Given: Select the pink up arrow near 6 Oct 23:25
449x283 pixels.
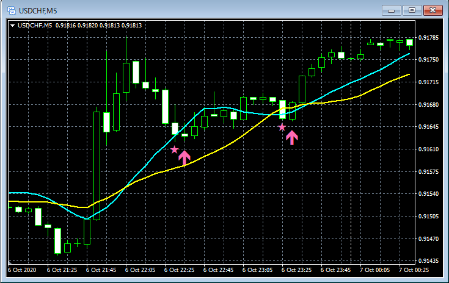Looking at the screenshot, I should (x=292, y=137).
